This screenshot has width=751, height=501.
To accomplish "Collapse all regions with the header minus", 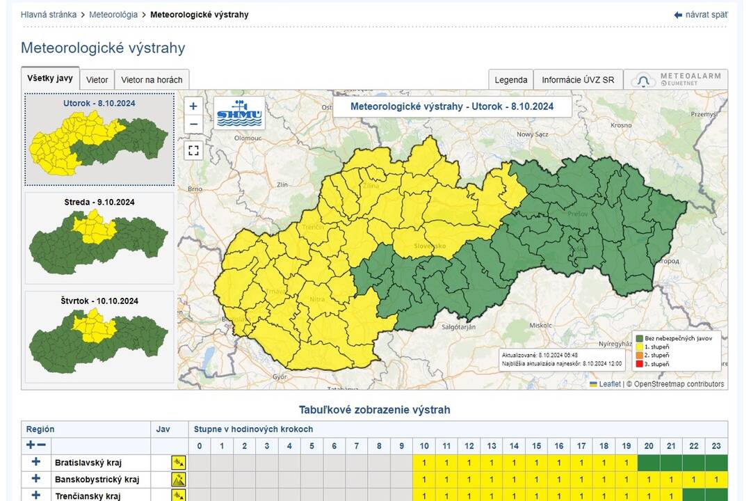I will click(42, 445).
